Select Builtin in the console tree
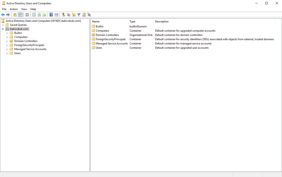The height and width of the screenshot is (177, 282). [x=18, y=33]
